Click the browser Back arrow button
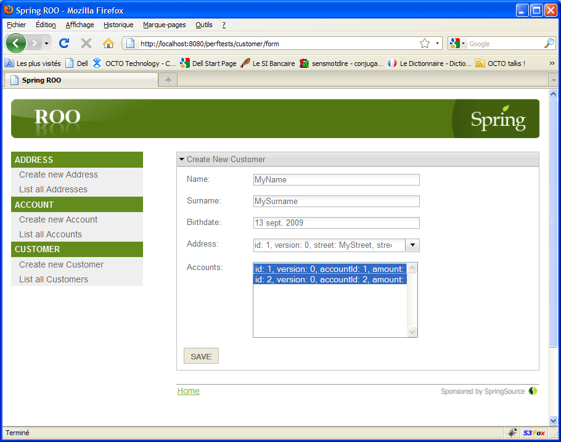 coord(16,43)
